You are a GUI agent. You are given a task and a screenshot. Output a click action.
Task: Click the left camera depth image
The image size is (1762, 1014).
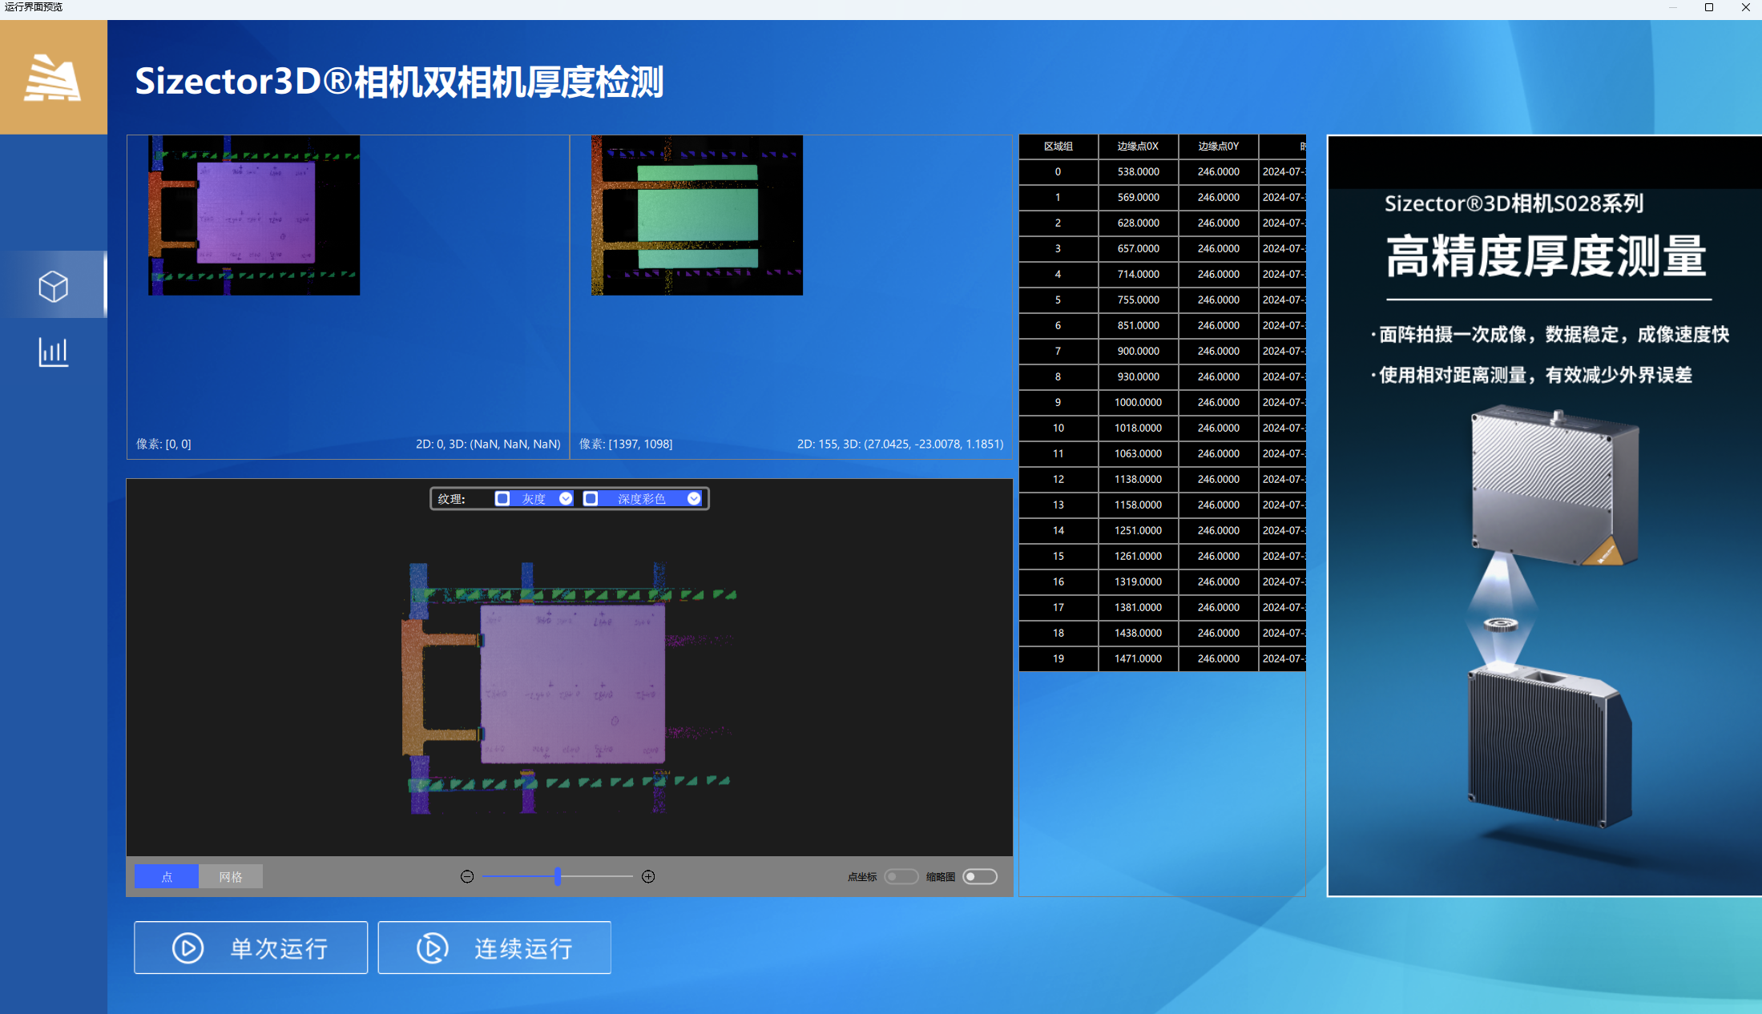click(x=254, y=215)
